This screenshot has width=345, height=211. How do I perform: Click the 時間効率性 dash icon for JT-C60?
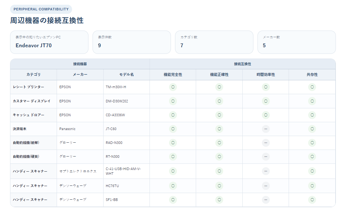(x=266, y=129)
